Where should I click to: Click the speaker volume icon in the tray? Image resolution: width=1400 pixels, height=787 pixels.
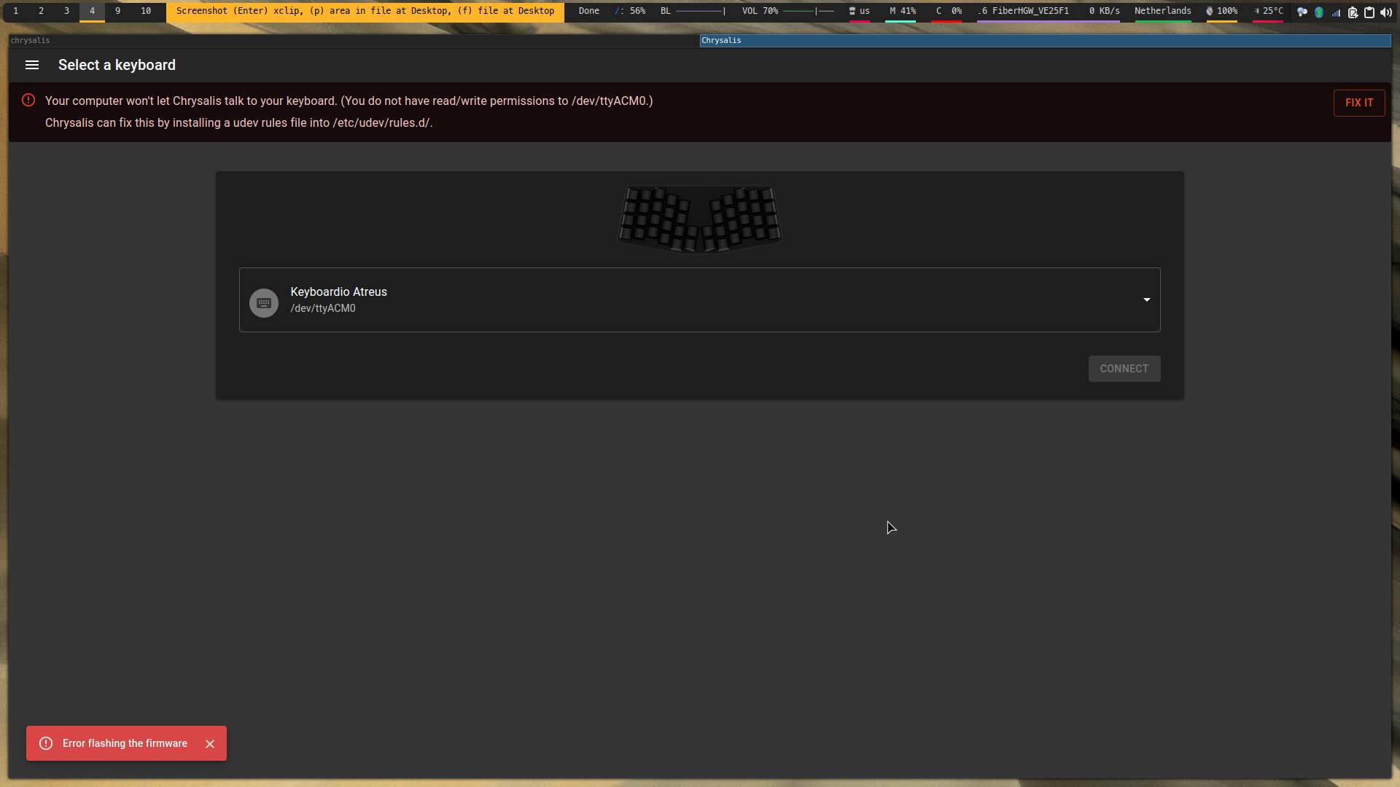[1386, 12]
